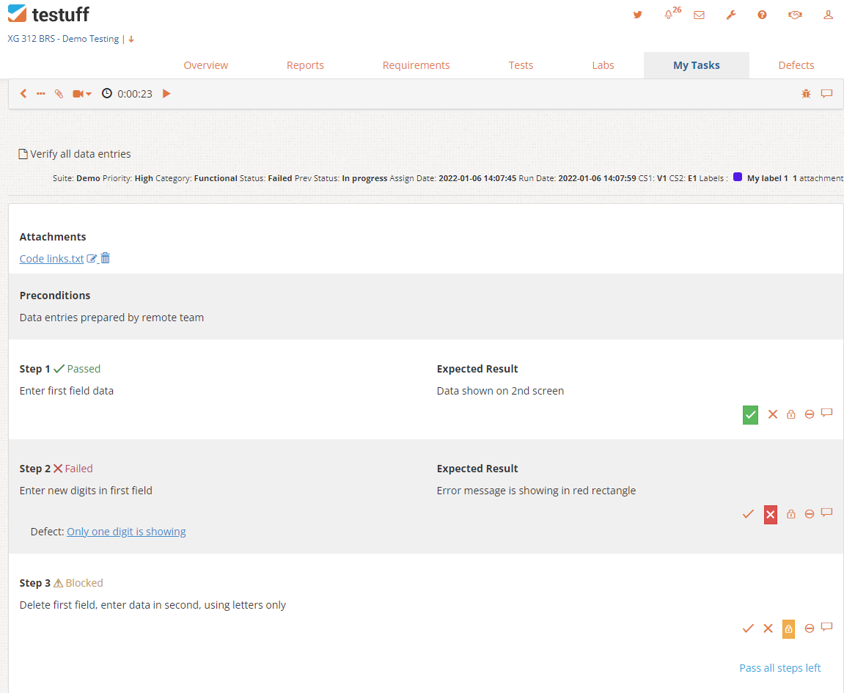Open the mail envelope icon

pos(700,15)
